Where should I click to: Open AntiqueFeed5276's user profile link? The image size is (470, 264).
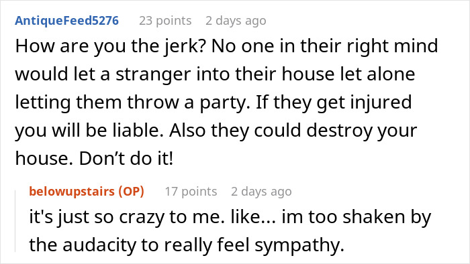click(x=67, y=21)
